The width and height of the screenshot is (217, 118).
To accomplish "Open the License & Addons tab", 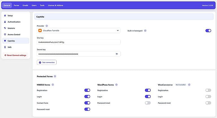I will pyautogui.click(x=55, y=5).
